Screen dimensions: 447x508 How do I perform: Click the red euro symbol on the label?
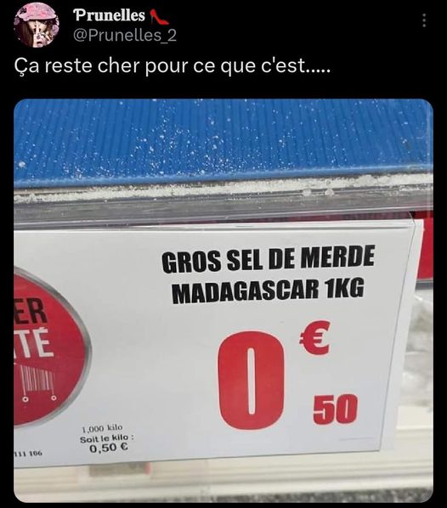(314, 337)
